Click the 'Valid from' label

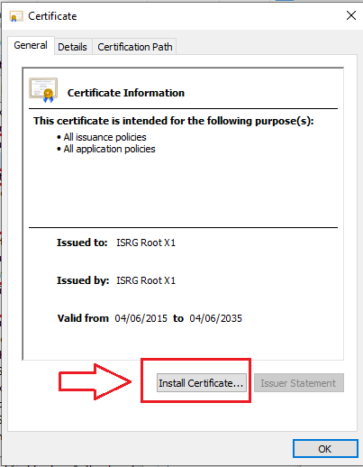[83, 318]
